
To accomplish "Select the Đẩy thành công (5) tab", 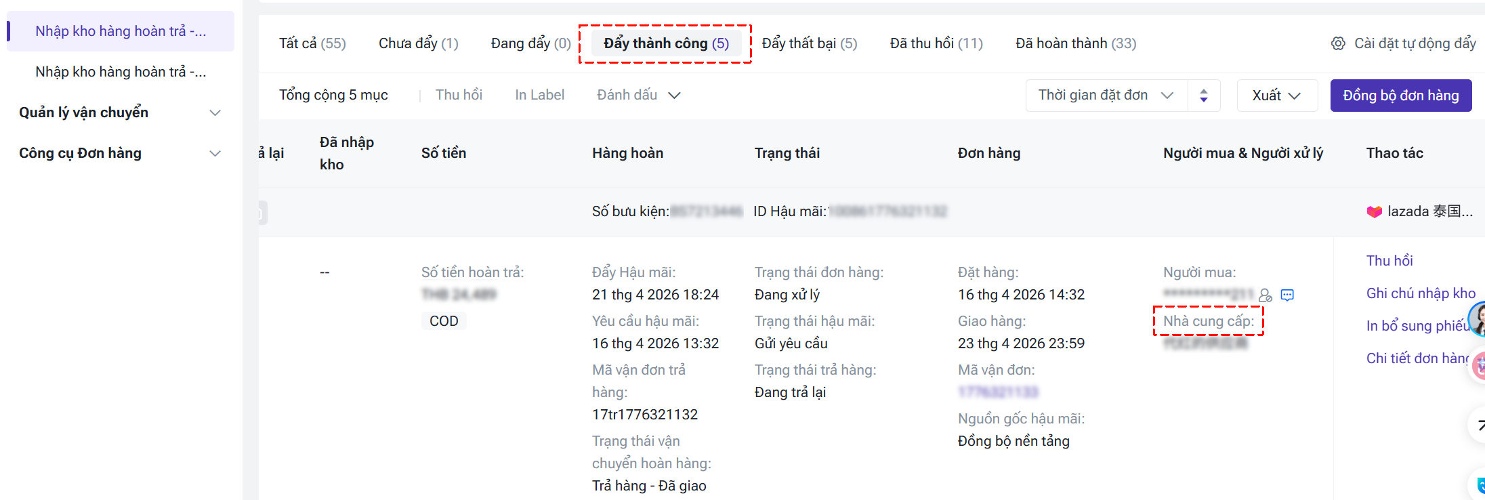I will pos(667,43).
